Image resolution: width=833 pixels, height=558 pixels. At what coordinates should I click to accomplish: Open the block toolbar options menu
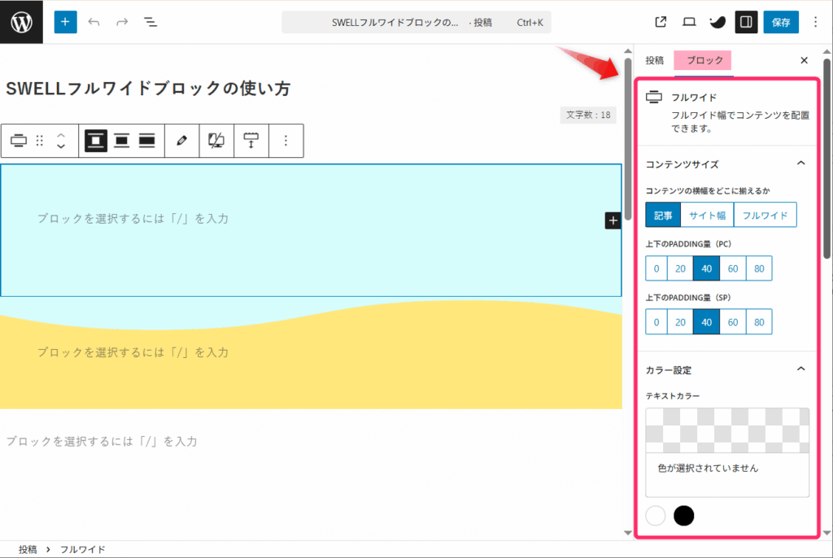[x=286, y=141]
